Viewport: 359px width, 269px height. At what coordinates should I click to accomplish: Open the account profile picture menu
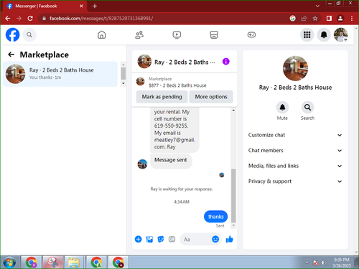point(341,35)
